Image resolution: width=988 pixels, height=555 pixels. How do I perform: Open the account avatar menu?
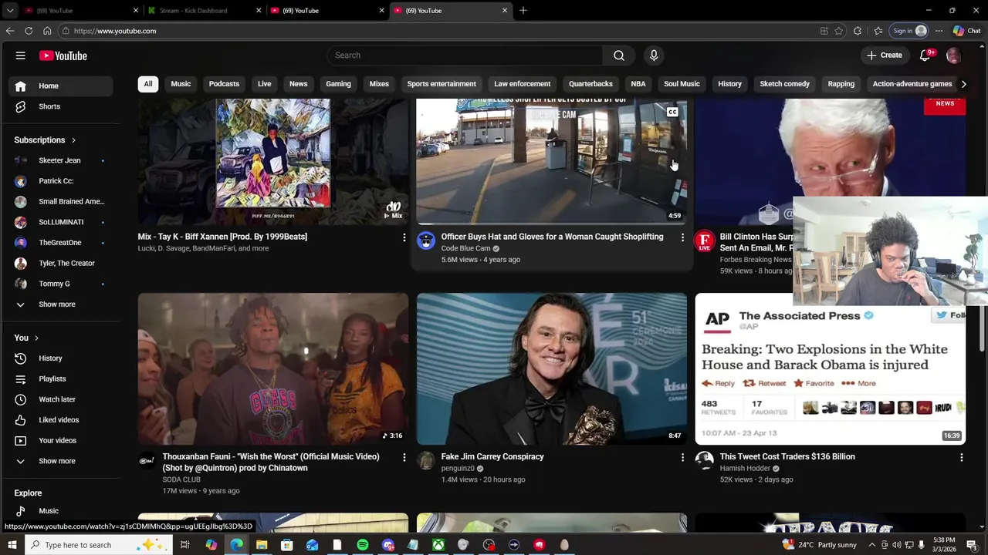(953, 55)
